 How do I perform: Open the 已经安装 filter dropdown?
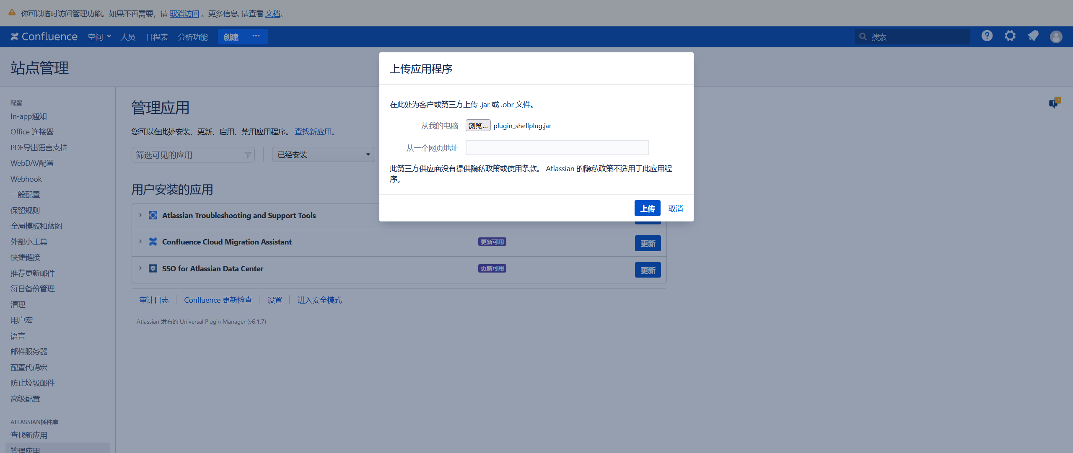[323, 154]
